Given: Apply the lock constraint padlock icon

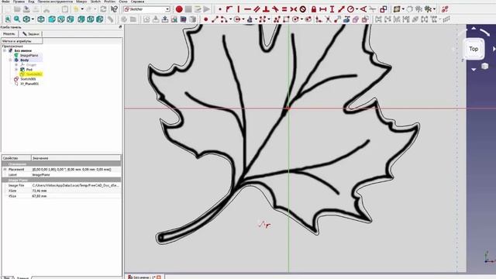Looking at the screenshot, I should (x=313, y=9).
